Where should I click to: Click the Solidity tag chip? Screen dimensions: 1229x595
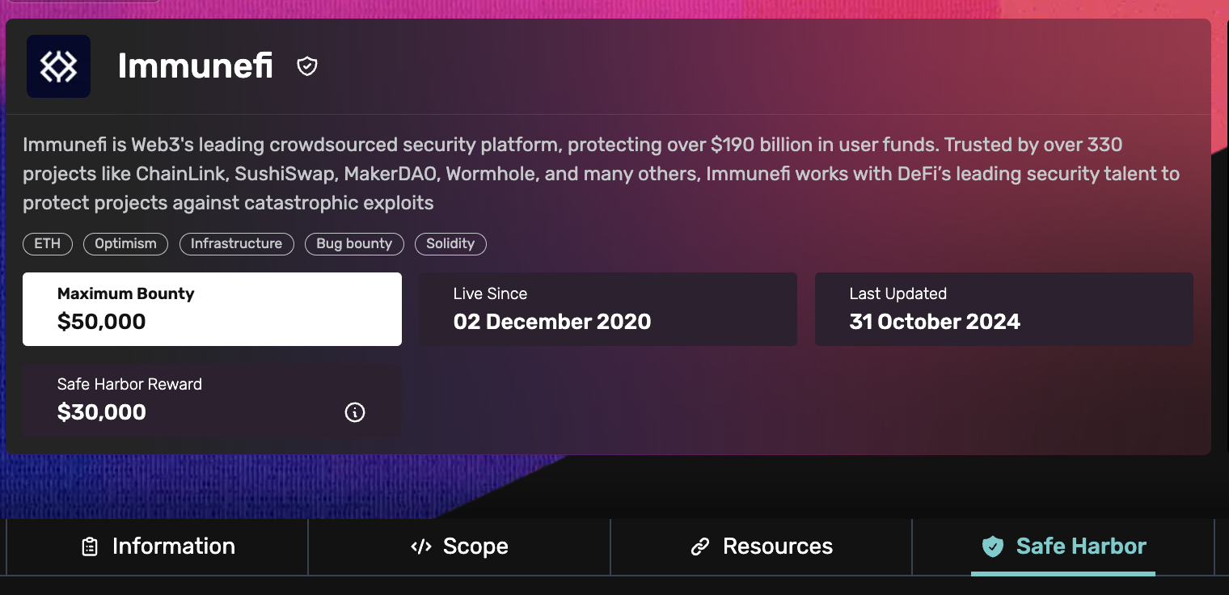click(x=450, y=244)
